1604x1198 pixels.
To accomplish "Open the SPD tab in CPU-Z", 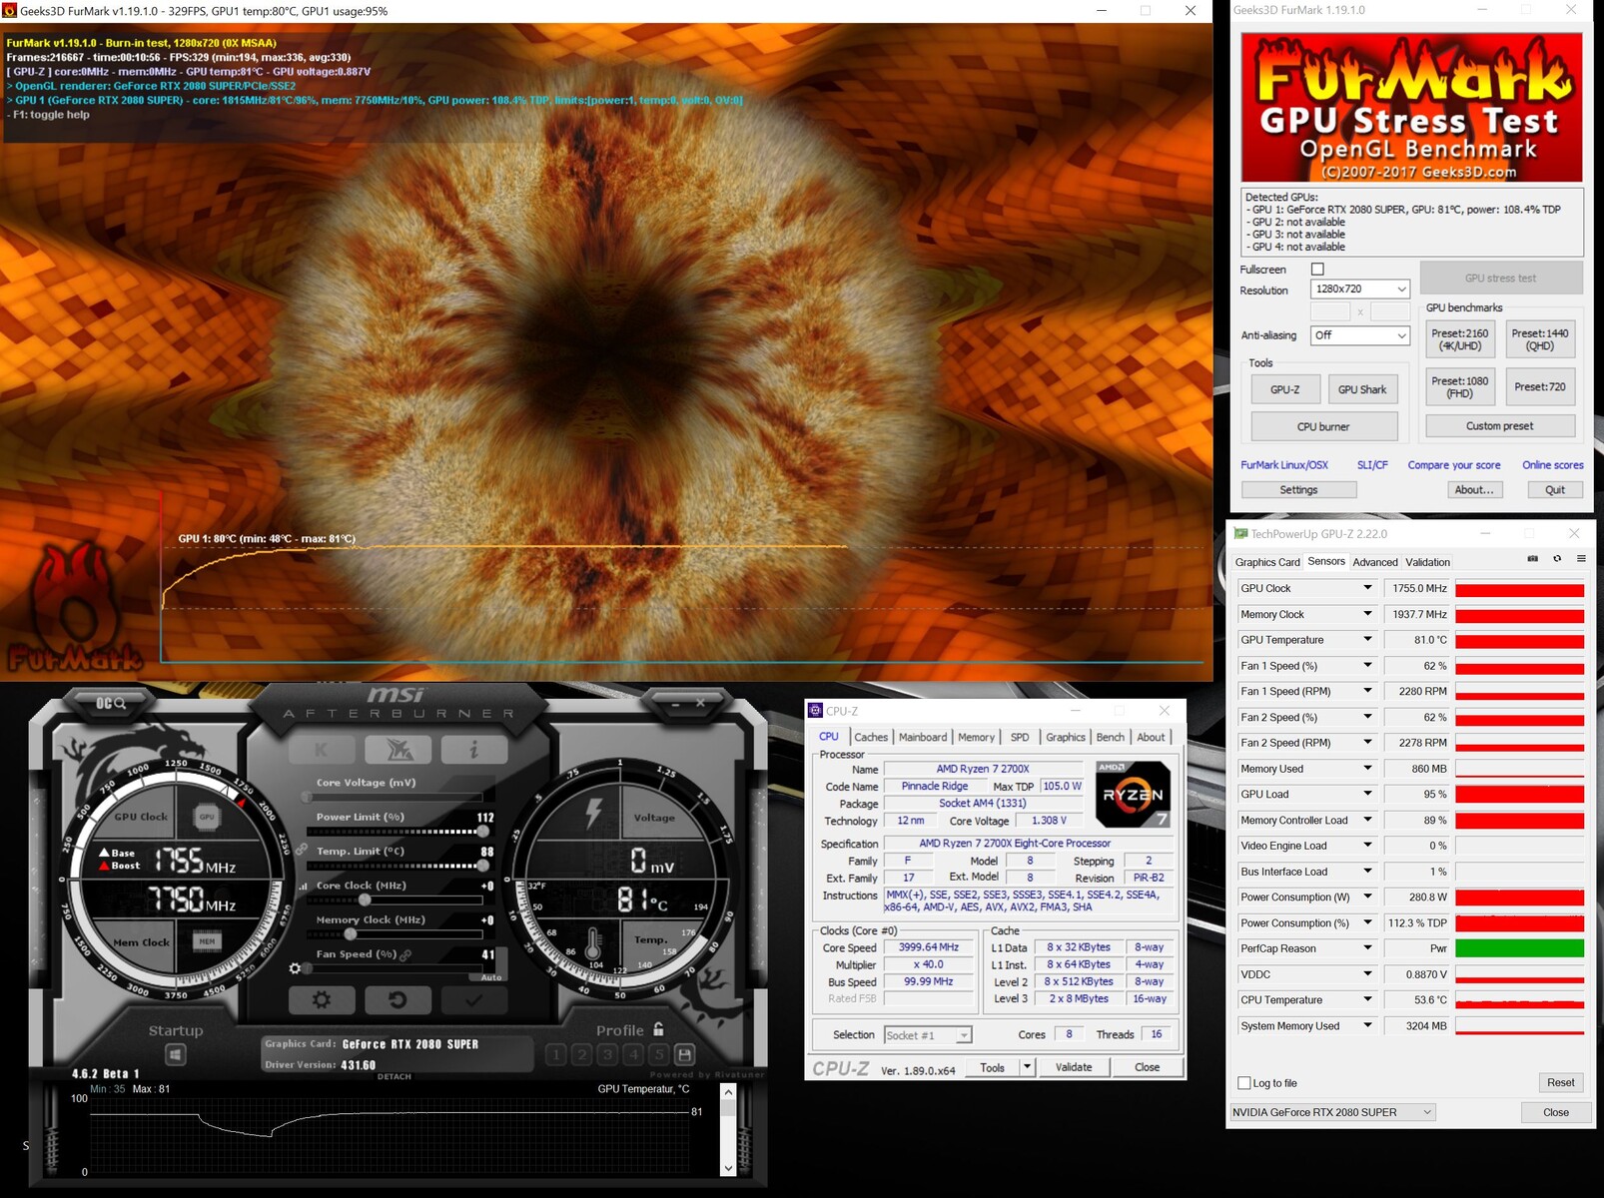I will [x=1020, y=737].
